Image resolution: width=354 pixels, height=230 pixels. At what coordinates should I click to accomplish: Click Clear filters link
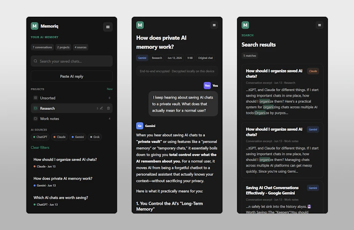40,148
